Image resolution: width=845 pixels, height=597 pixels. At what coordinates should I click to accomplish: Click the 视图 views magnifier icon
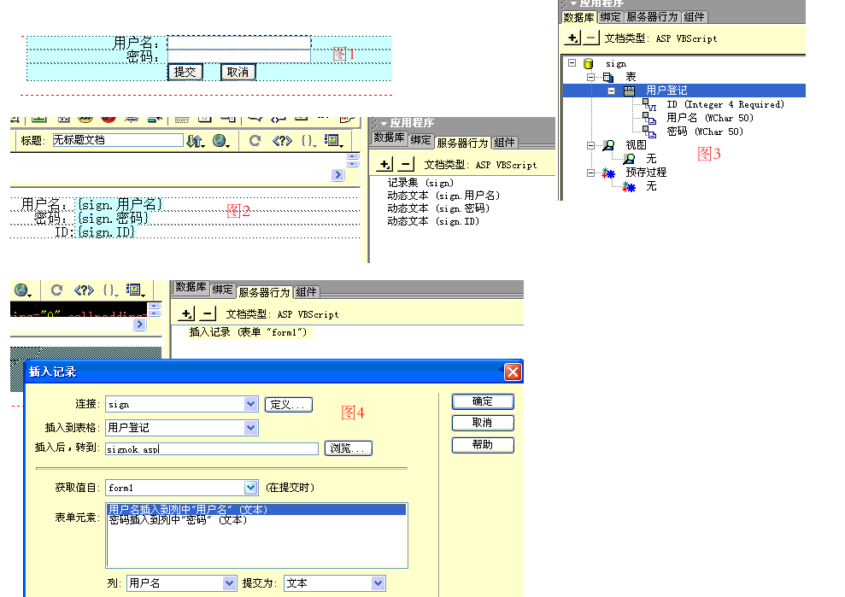coord(608,145)
